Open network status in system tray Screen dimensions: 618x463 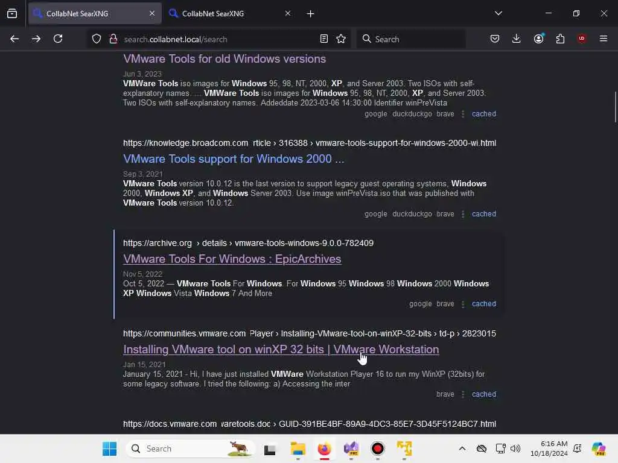(x=500, y=449)
